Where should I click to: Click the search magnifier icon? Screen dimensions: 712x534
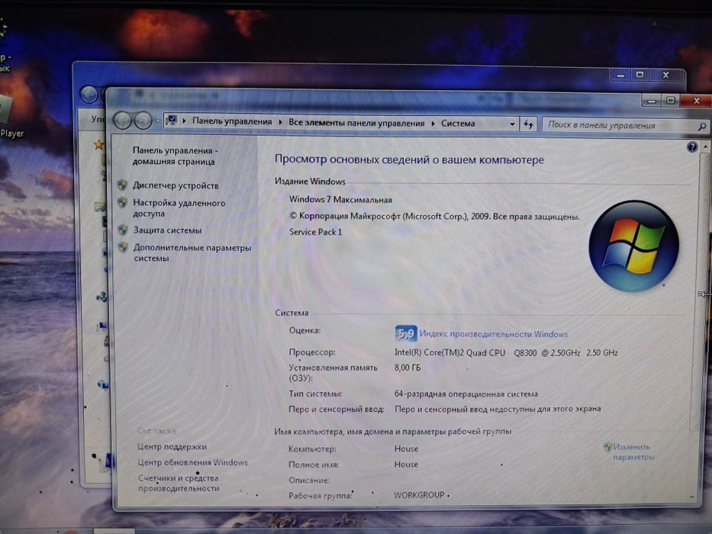click(x=702, y=127)
